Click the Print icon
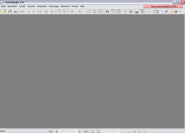185x133 pixels. click(15, 12)
